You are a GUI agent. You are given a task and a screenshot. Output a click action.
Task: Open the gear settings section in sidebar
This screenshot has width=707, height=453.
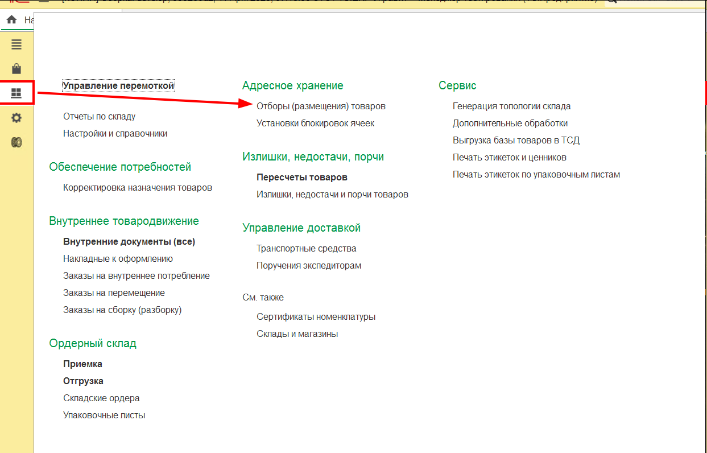16,118
